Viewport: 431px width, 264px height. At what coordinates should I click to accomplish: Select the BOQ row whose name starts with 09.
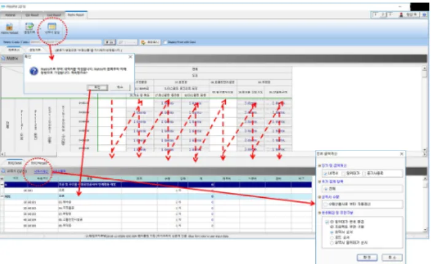click(x=158, y=225)
